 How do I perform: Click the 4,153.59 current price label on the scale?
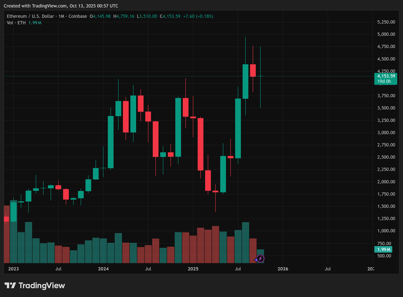click(386, 76)
